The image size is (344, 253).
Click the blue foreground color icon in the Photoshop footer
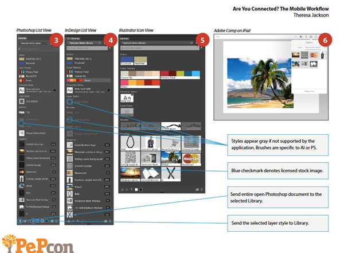pyautogui.click(x=37, y=221)
